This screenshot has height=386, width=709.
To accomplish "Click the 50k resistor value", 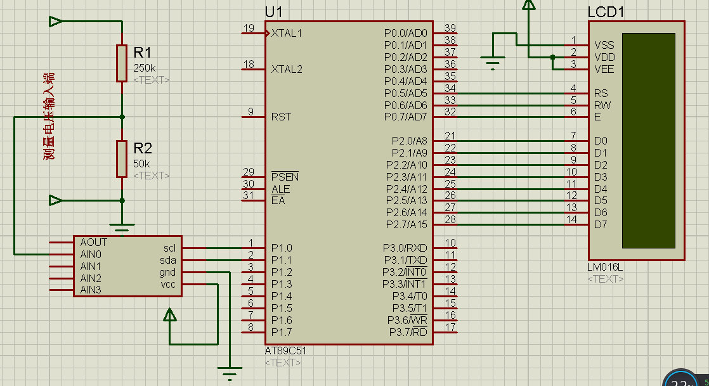I will click(141, 164).
